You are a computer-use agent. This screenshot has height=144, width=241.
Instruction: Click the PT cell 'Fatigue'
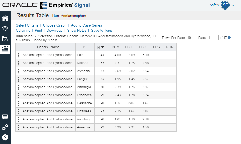(x=85, y=79)
